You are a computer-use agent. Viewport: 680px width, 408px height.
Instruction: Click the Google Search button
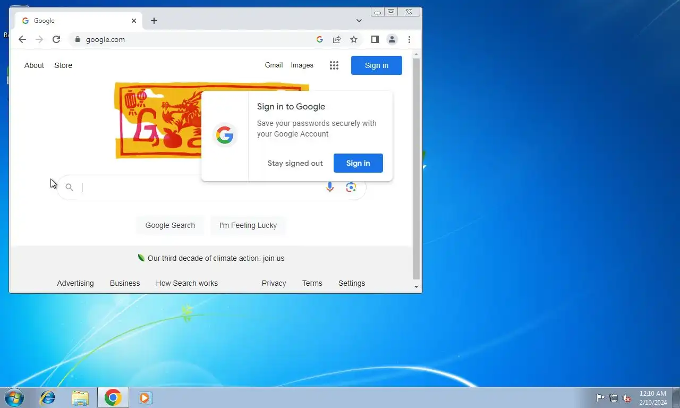pos(170,225)
